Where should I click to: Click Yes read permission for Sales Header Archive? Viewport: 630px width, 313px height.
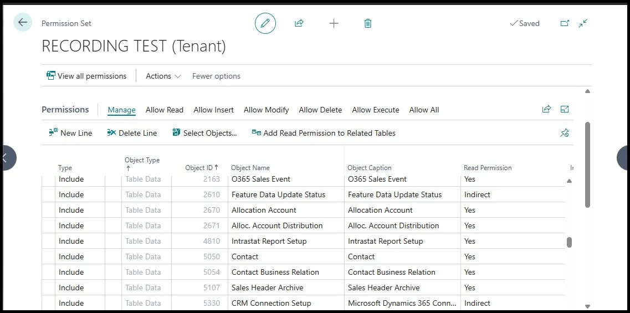[470, 288]
